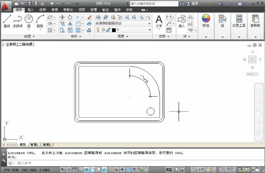Click the command line input field

135,163
